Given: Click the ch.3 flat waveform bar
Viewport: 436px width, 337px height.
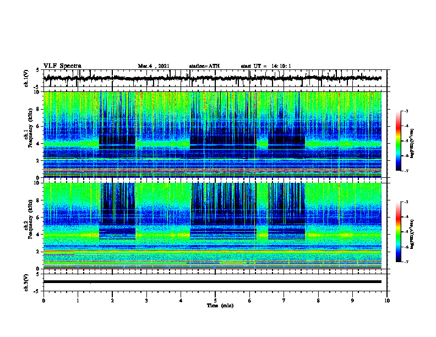Looking at the screenshot, I should (x=212, y=282).
